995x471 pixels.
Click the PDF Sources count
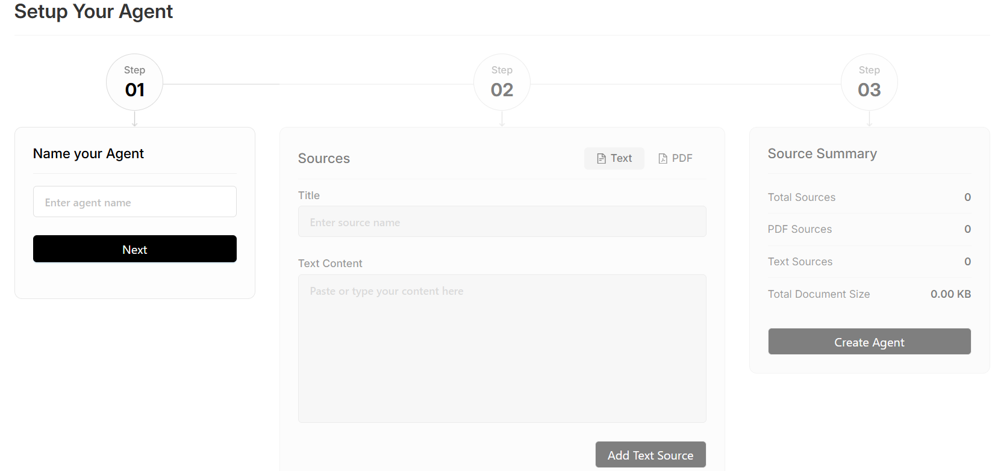968,229
